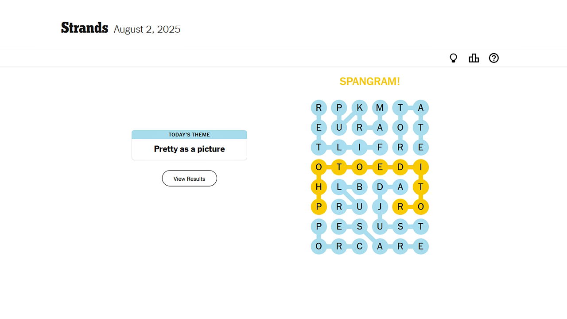The height and width of the screenshot is (319, 567).
Task: Click the letter C in the bottom row
Action: 360,246
